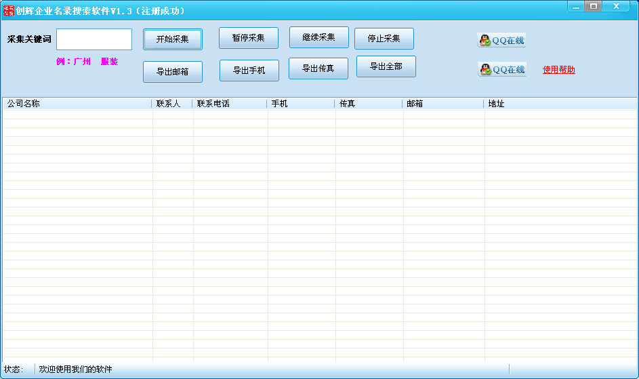The height and width of the screenshot is (379, 639).
Task: Sort by the 邮箱 column header
Action: point(443,104)
